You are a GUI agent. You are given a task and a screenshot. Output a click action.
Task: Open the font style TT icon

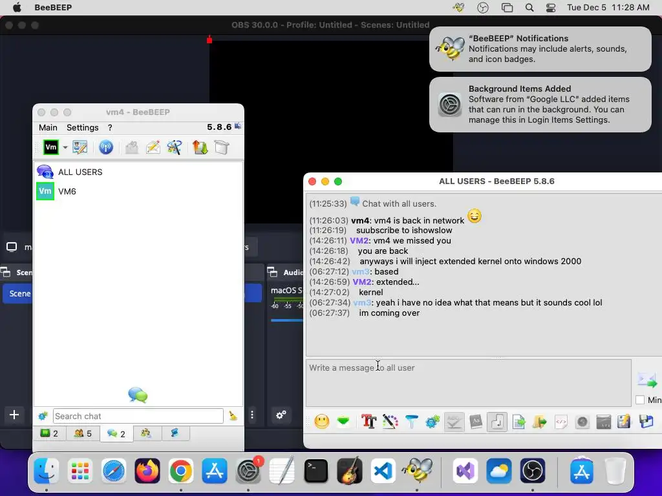click(x=368, y=422)
